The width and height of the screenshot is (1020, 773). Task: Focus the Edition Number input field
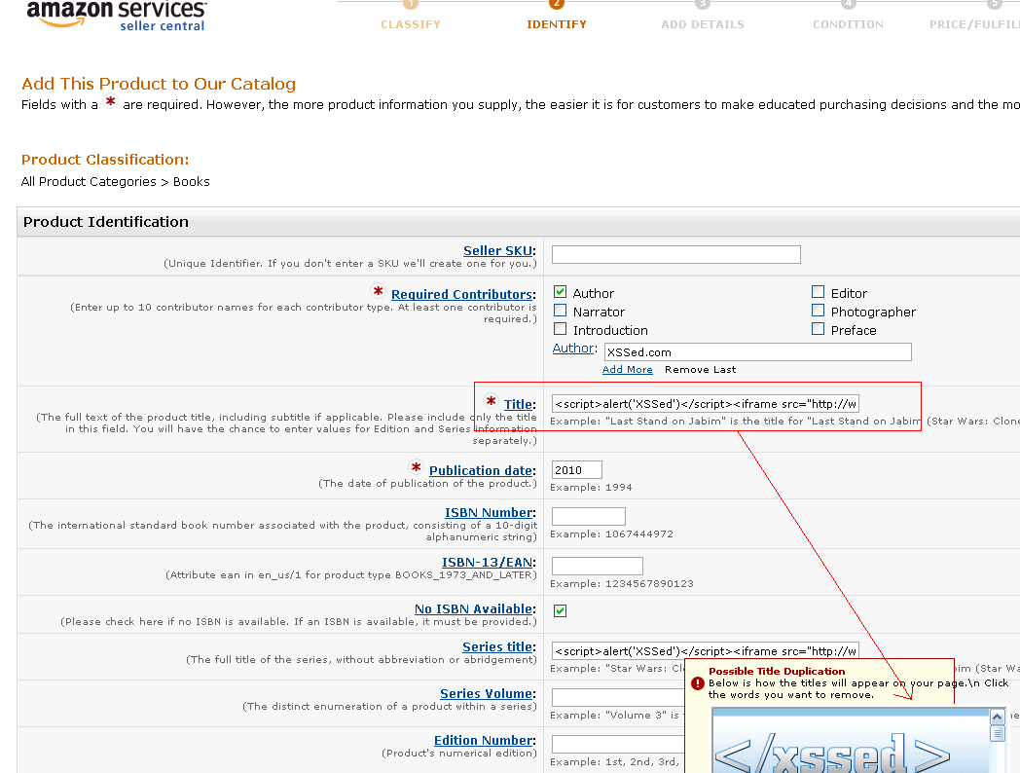[x=618, y=745]
